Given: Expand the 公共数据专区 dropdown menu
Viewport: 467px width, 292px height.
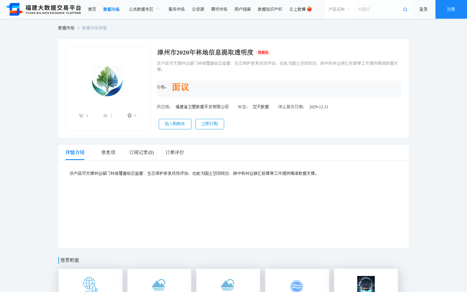Looking at the screenshot, I should (144, 9).
